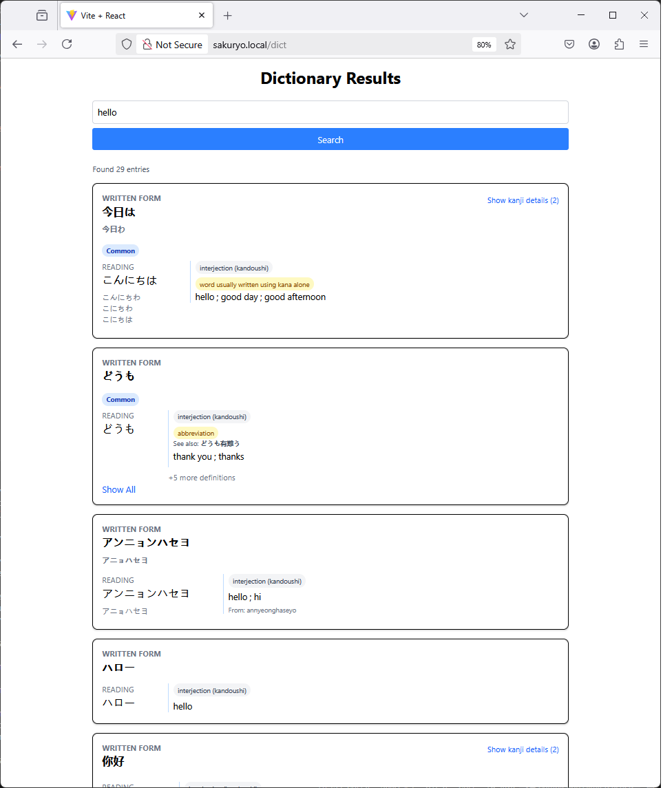Screen dimensions: 663x788
Task: Bookmark page with the star icon
Action: click(510, 44)
